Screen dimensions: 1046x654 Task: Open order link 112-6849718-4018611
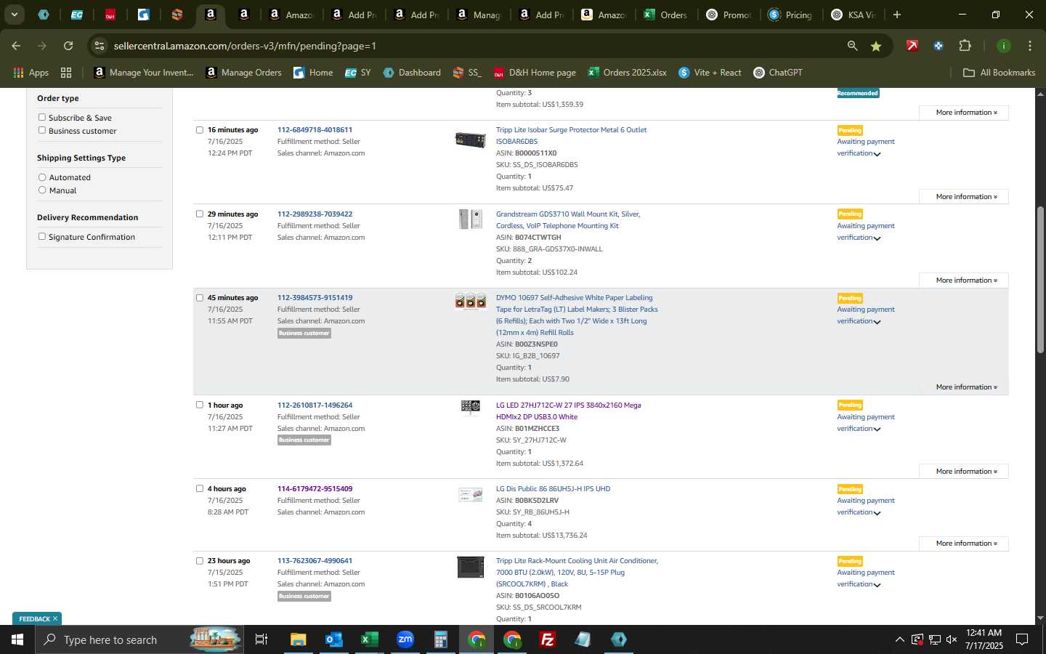315,130
